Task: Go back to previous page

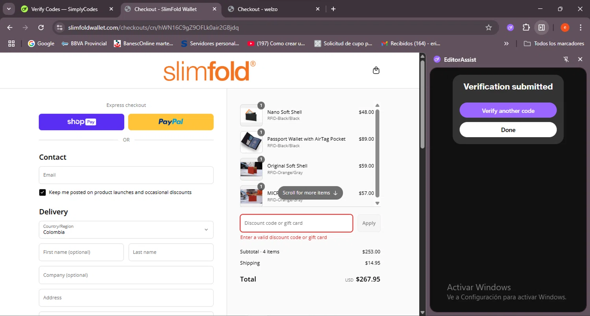Action: pos(10,28)
